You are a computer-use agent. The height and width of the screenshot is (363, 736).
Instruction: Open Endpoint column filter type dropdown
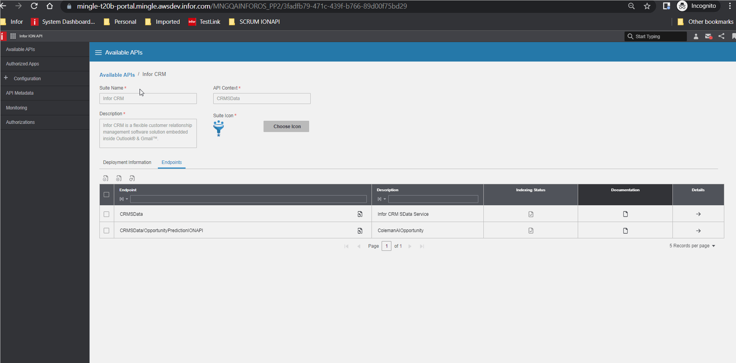124,199
